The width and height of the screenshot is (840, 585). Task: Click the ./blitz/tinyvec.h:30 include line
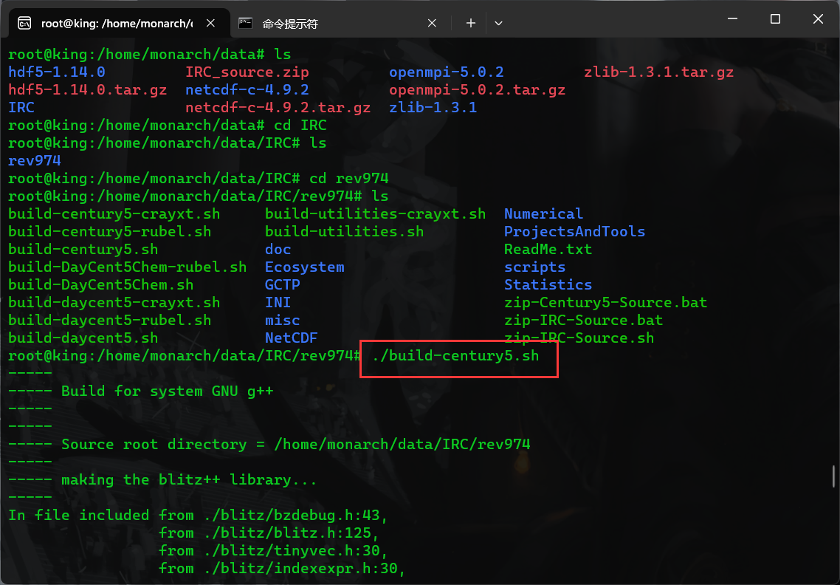click(296, 550)
